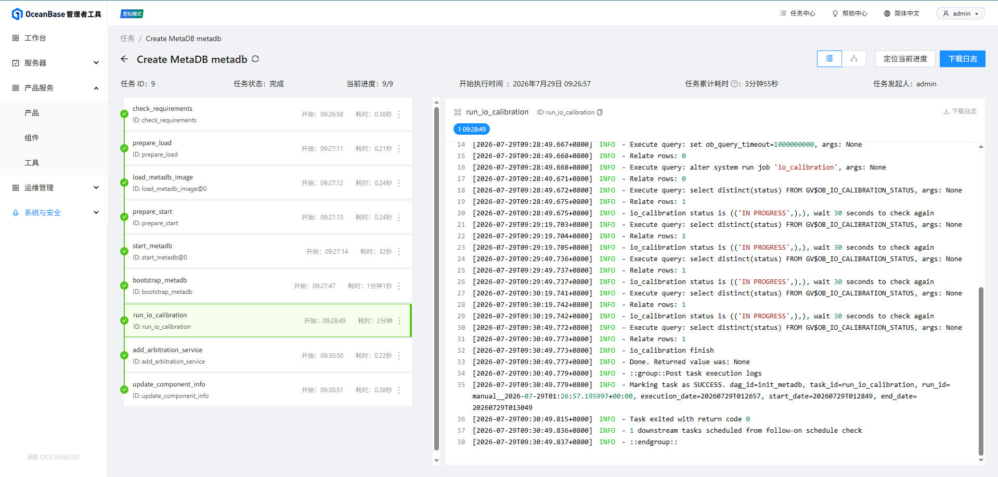This screenshot has width=998, height=477.
Task: Copy the run_io_calibration ID
Action: (600, 112)
